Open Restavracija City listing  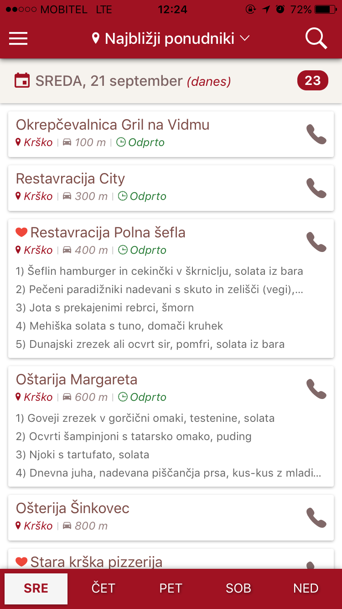70,179
